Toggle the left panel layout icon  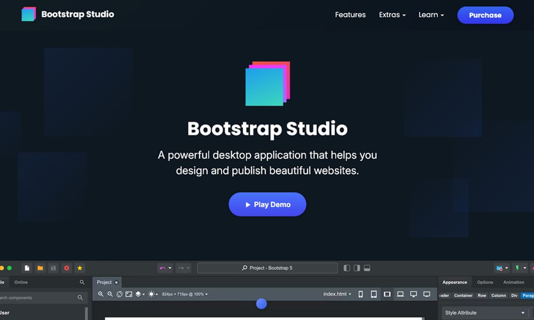pyautogui.click(x=347, y=268)
